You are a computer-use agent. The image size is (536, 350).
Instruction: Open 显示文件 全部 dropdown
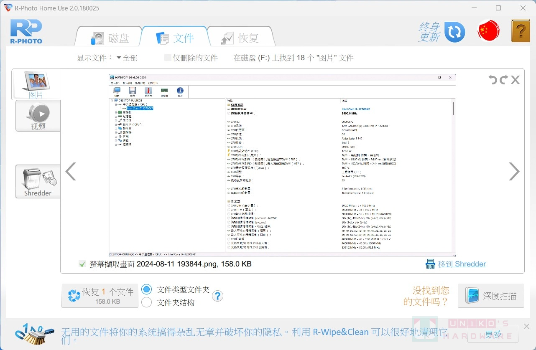click(x=127, y=58)
